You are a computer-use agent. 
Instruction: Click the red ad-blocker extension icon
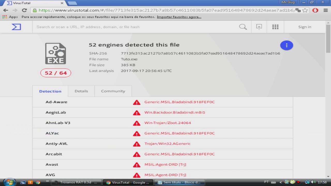point(315,10)
